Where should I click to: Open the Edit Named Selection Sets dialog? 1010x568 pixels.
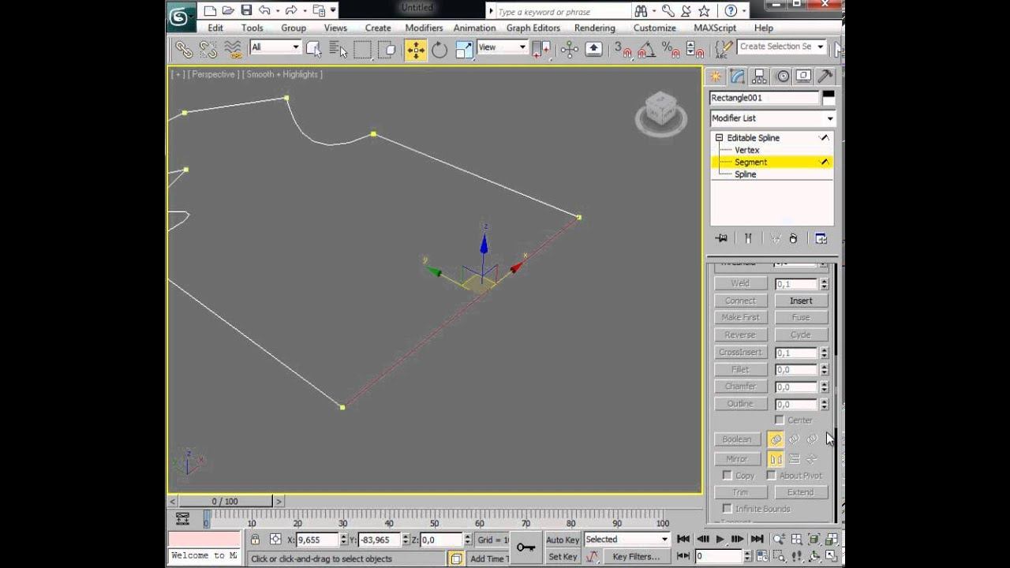pos(722,50)
